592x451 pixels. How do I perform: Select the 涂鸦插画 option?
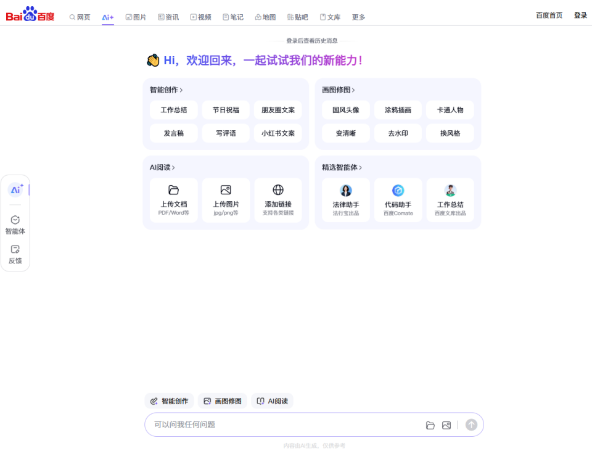click(398, 110)
